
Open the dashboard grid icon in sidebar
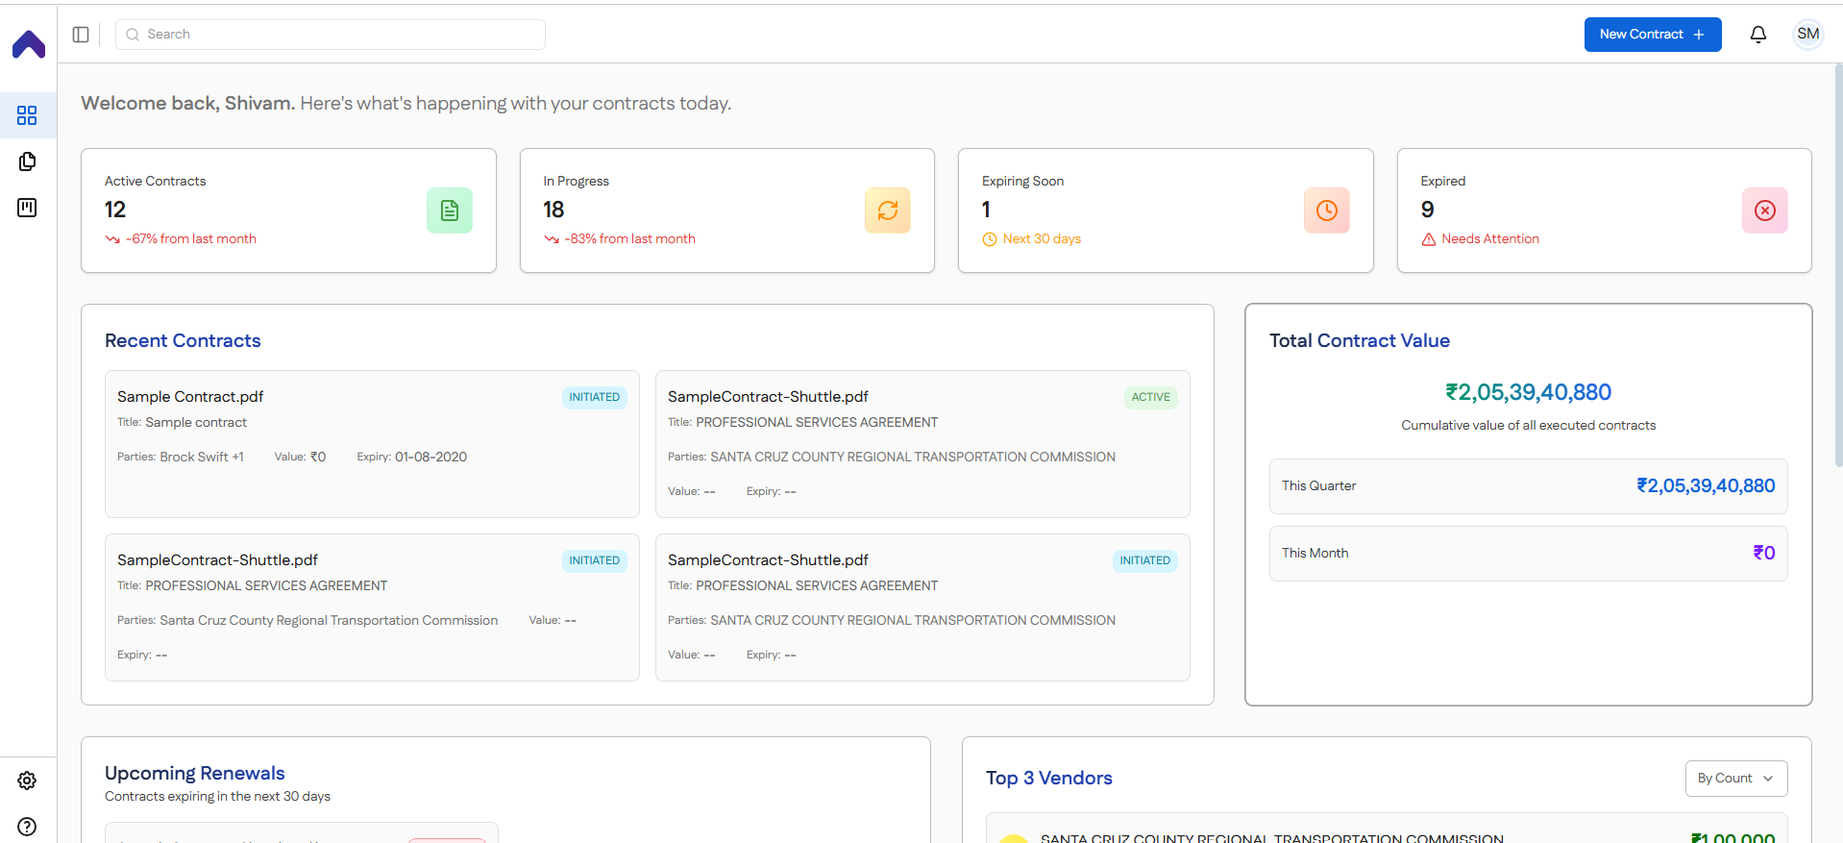pyautogui.click(x=27, y=115)
